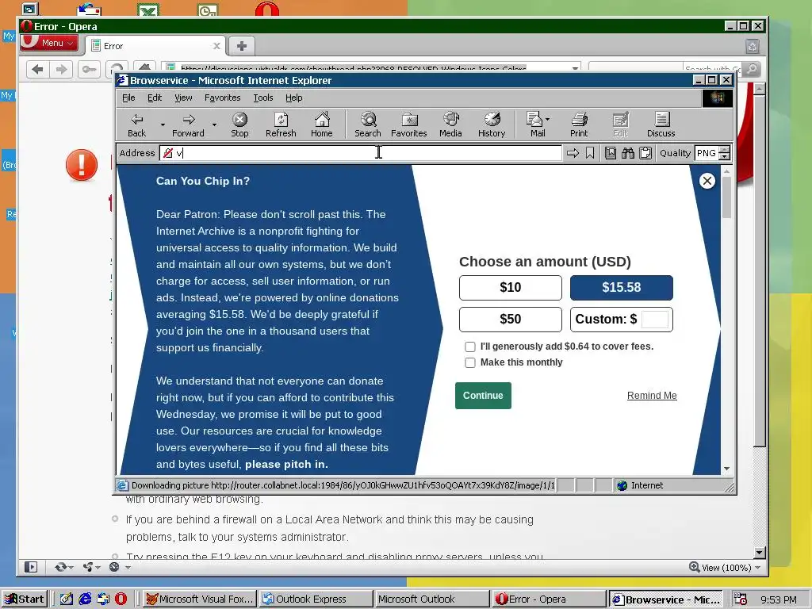Open the Mail button dropdown arrow
The image size is (812, 609).
(547, 119)
